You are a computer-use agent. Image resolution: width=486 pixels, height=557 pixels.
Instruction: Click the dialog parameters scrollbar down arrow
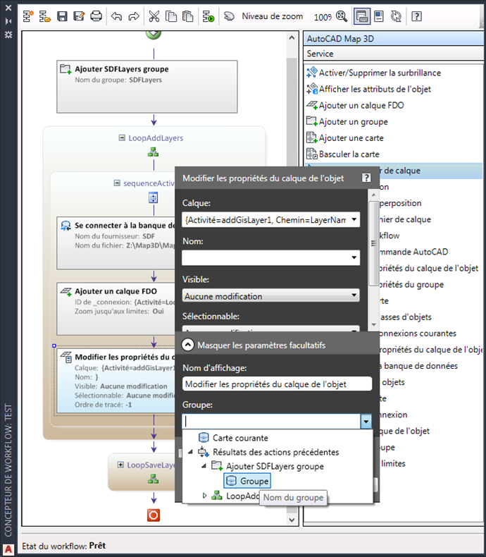tap(373, 324)
